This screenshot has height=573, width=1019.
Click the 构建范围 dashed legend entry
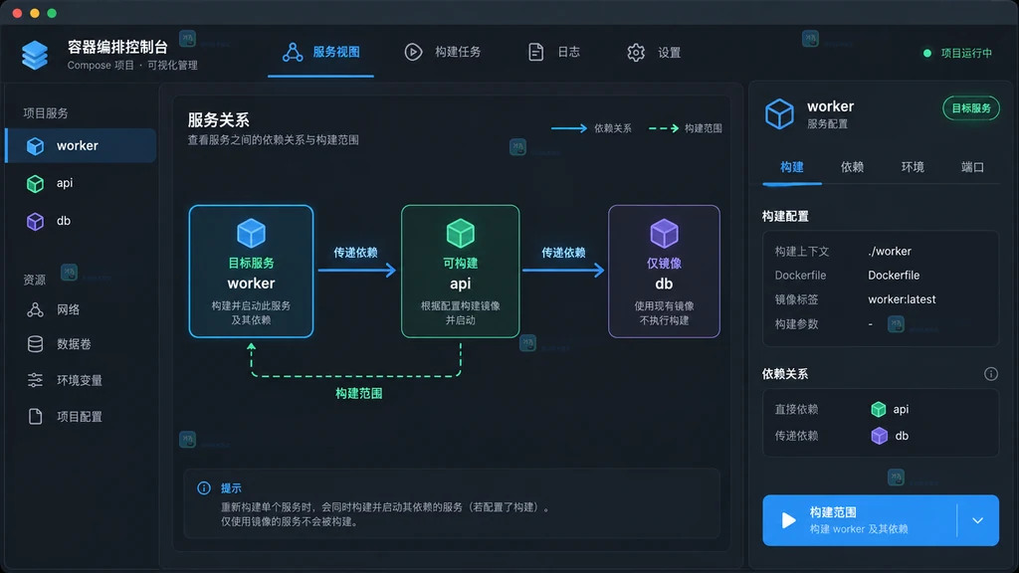pyautogui.click(x=686, y=128)
